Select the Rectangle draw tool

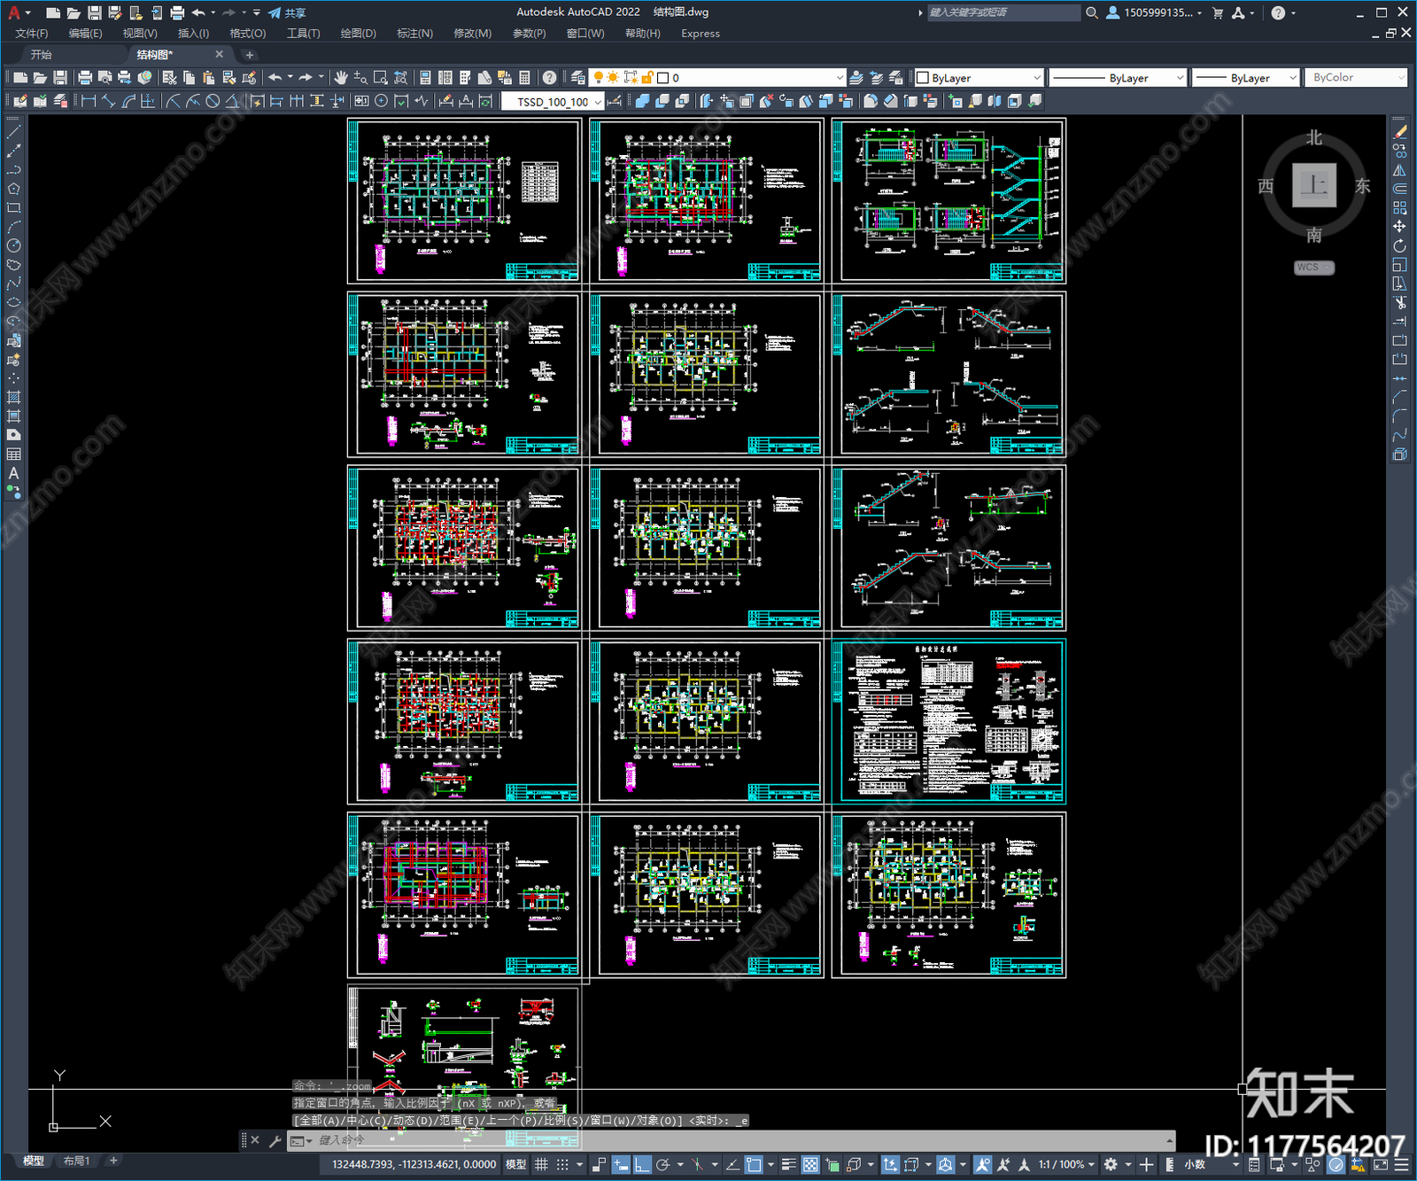[x=14, y=208]
